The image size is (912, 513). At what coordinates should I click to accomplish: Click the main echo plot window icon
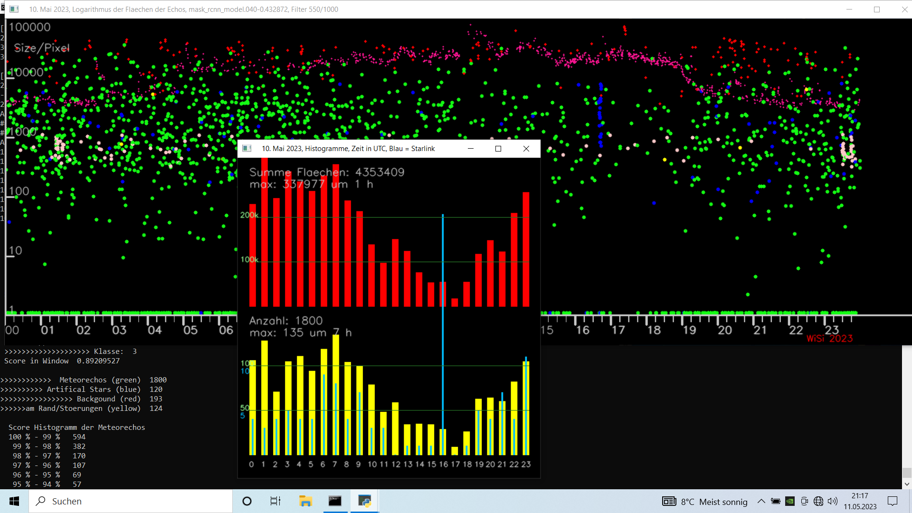pyautogui.click(x=14, y=9)
